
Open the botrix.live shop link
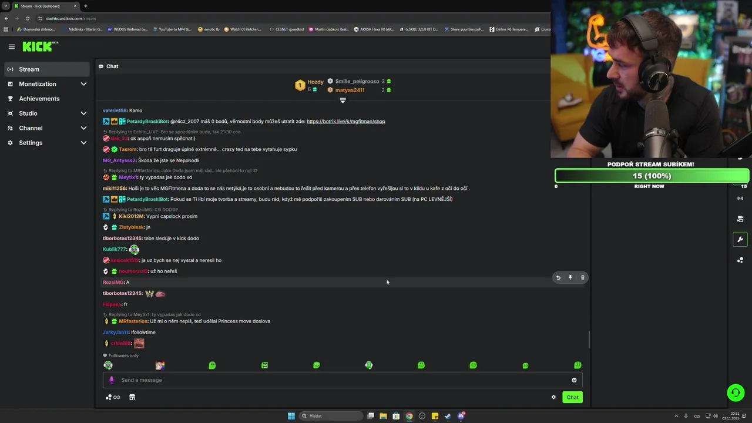coord(345,122)
